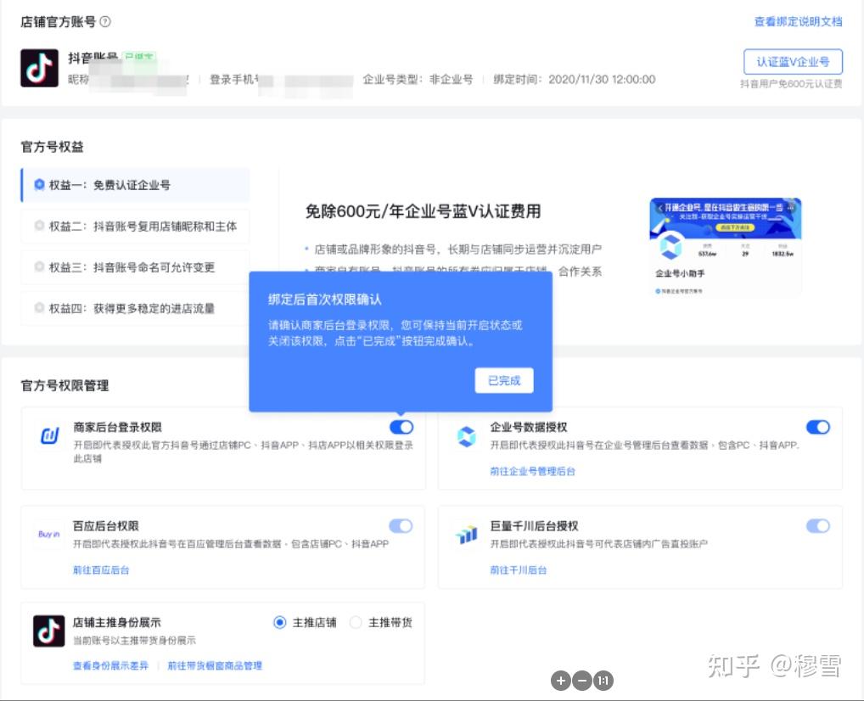
Task: Select 主推店铺 radio button
Action: tap(280, 622)
